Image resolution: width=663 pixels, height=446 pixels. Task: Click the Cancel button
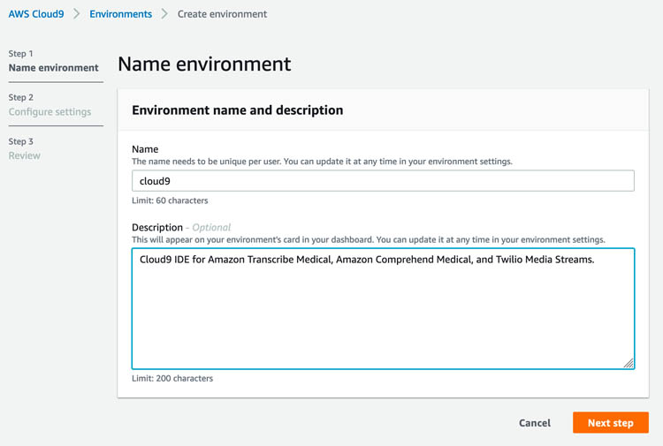click(535, 423)
